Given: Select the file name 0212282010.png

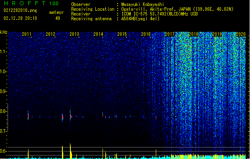Looking at the screenshot, I should tap(20, 10).
